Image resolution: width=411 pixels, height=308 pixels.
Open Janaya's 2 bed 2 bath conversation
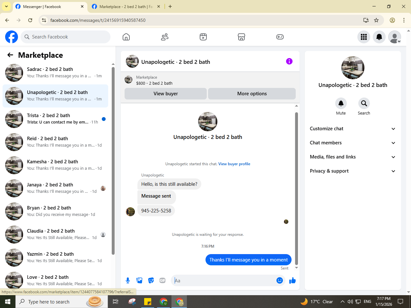point(55,188)
